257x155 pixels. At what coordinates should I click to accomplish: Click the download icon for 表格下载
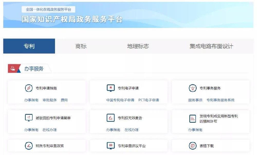pos(192,146)
